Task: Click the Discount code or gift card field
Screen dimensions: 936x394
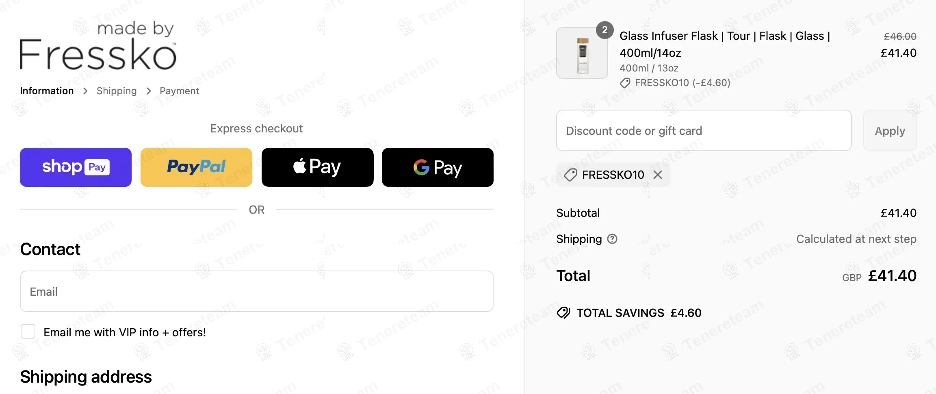Action: tap(703, 131)
